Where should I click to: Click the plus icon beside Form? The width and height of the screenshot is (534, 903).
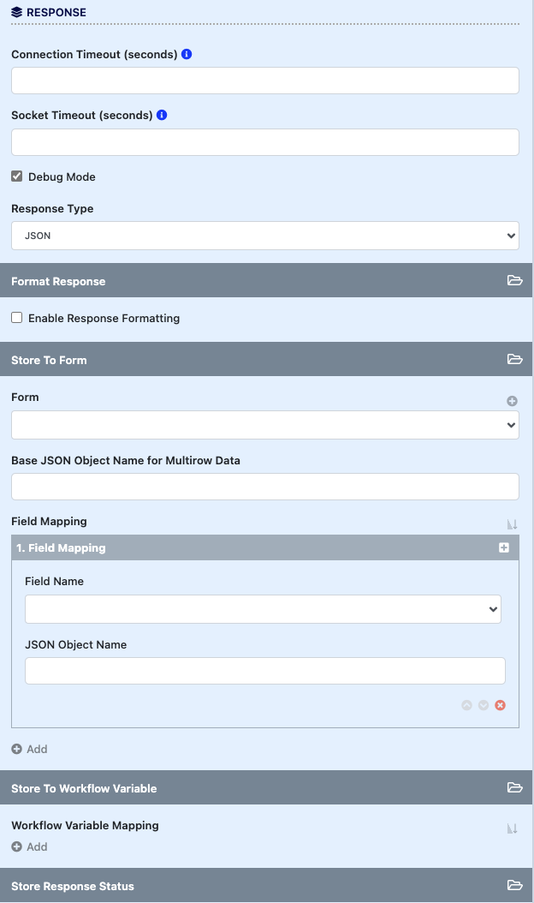pos(512,401)
